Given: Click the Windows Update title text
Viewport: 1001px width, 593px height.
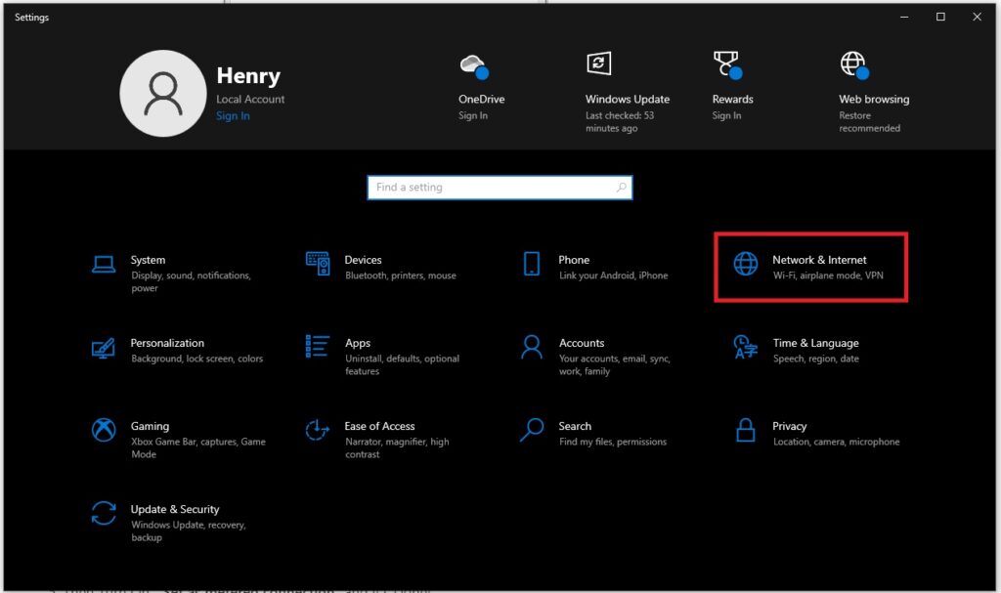Looking at the screenshot, I should click(x=628, y=99).
